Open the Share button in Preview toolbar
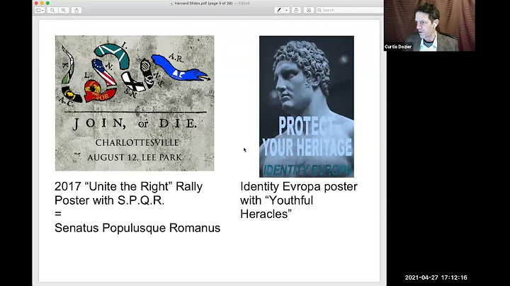The image size is (510, 286). tap(76, 11)
